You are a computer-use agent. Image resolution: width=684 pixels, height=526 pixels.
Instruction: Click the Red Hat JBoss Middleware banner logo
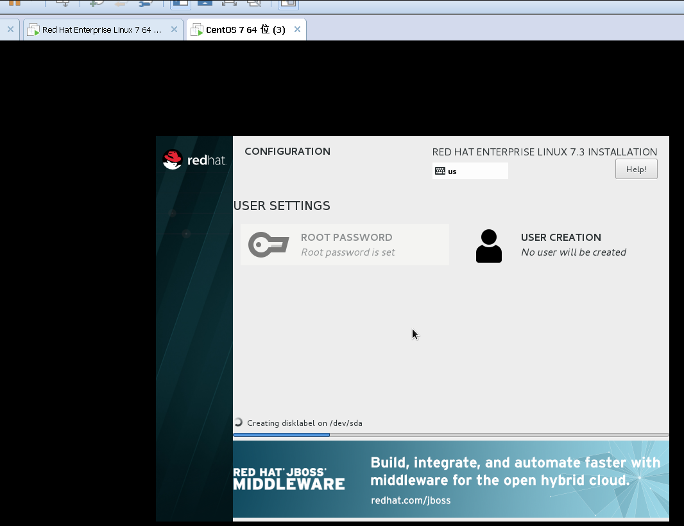(x=289, y=479)
